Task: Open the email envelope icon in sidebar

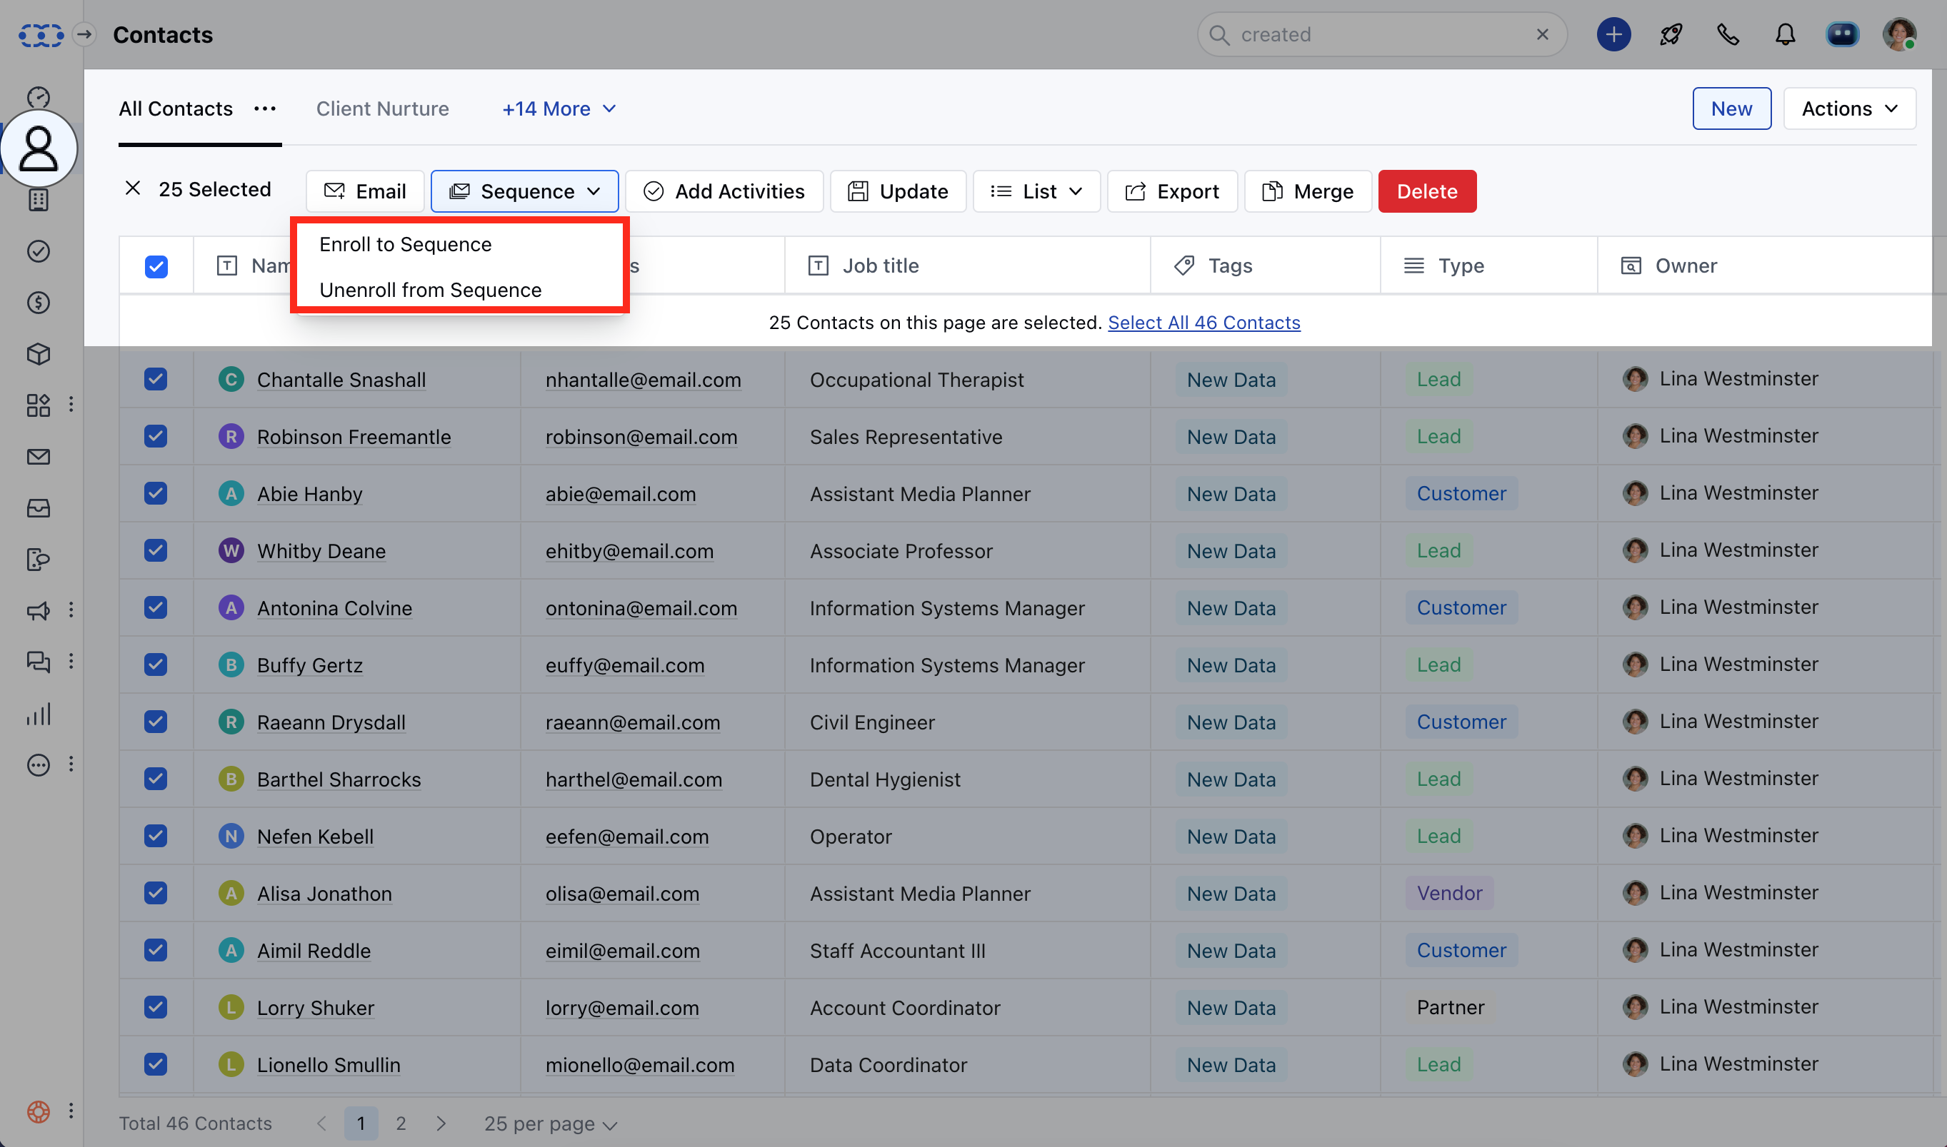Action: (x=38, y=457)
